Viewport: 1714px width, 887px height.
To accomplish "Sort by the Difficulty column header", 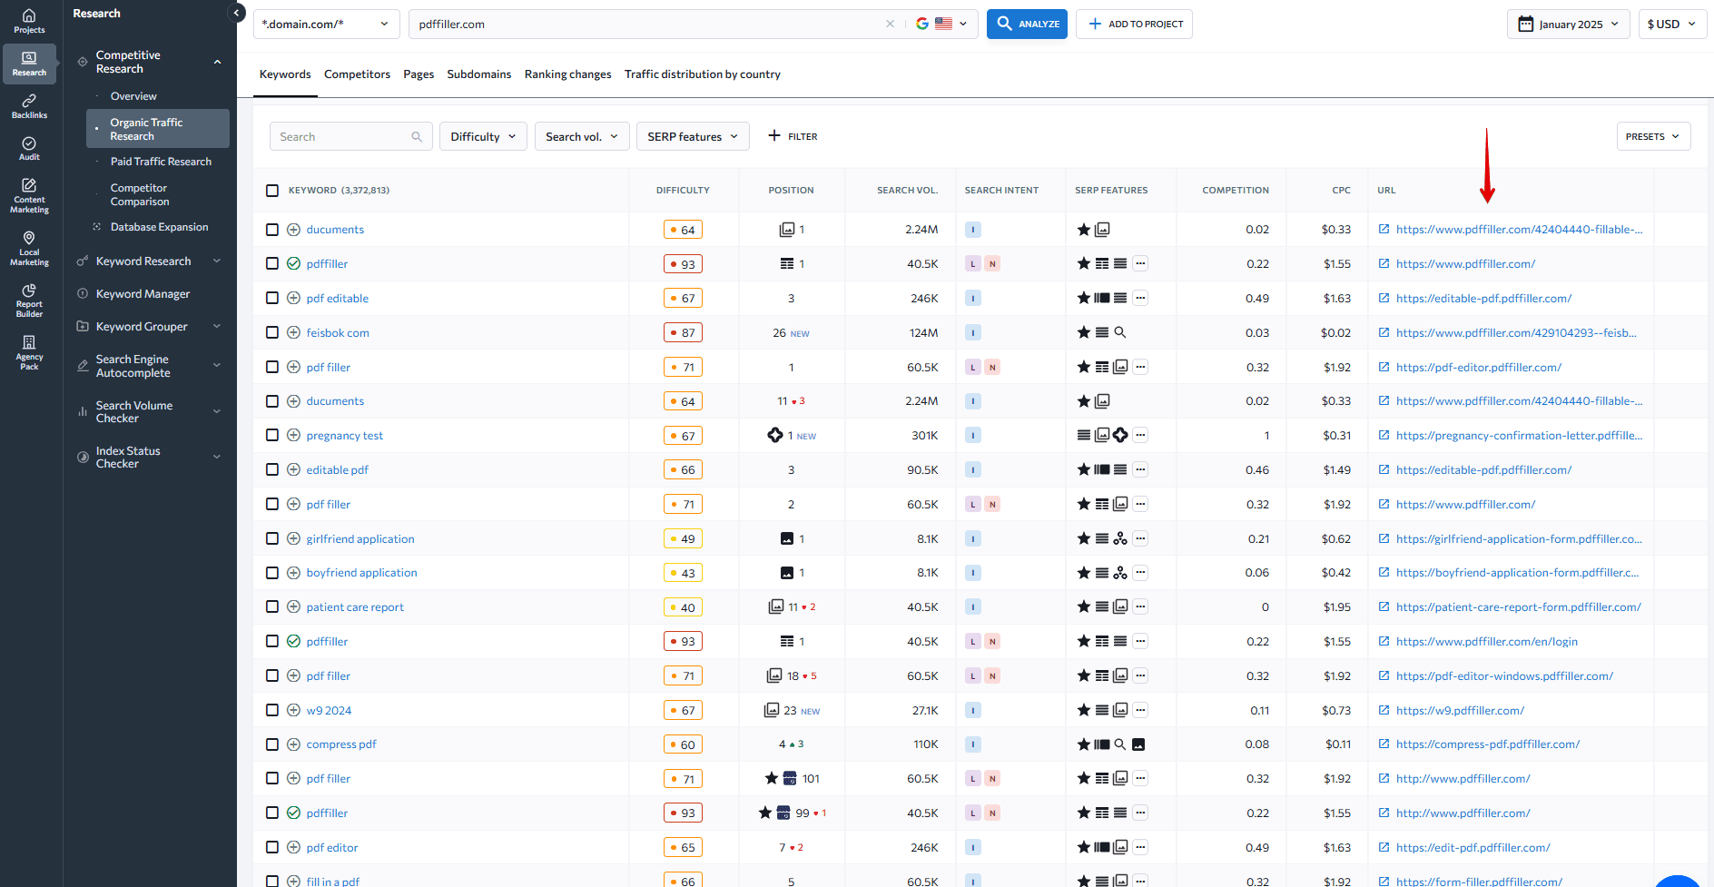I will [683, 190].
